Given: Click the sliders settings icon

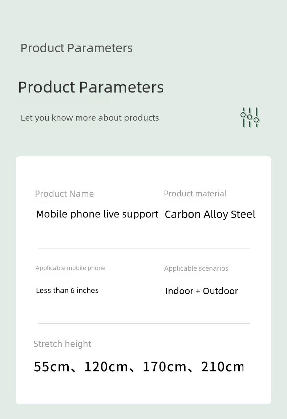Looking at the screenshot, I should pyautogui.click(x=250, y=118).
